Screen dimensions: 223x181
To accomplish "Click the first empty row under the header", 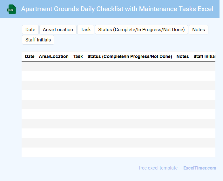I will (118, 66).
